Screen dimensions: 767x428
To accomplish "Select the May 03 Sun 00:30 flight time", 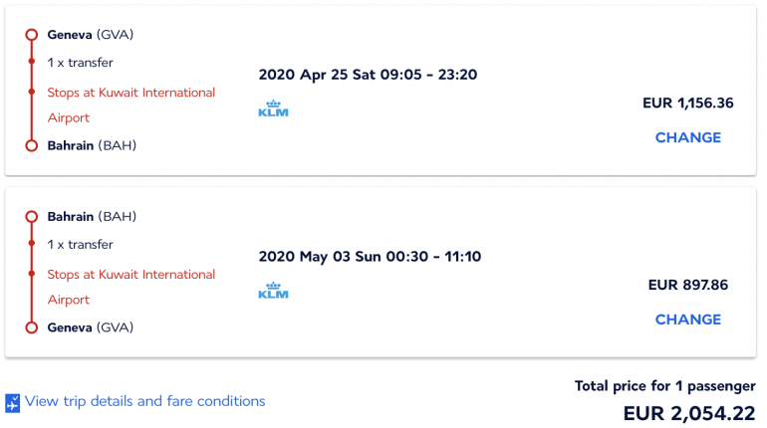I will click(x=370, y=257).
